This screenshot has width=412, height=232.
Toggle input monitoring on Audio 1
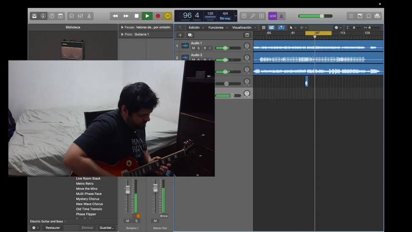210,48
